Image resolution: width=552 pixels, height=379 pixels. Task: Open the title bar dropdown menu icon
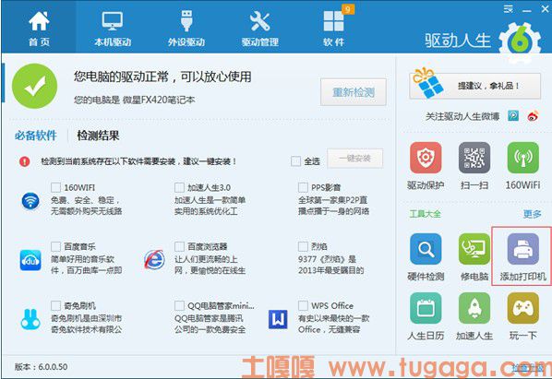tap(508, 9)
